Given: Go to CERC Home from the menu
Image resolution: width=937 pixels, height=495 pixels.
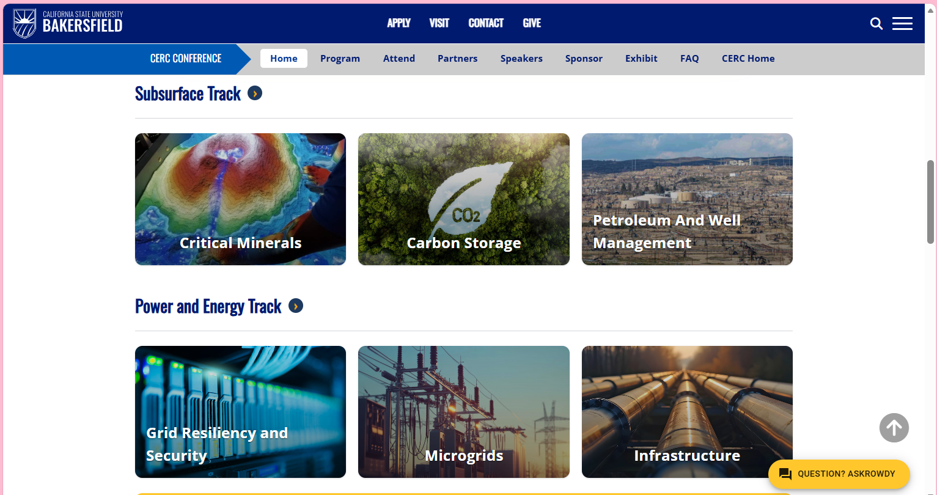Looking at the screenshot, I should pos(748,58).
